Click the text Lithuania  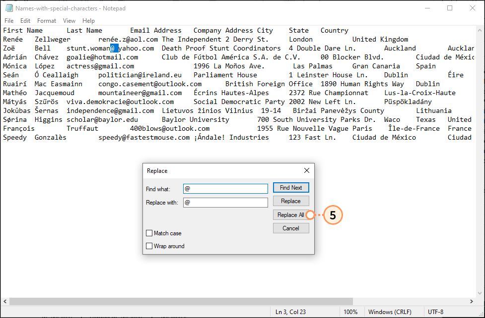point(434,110)
